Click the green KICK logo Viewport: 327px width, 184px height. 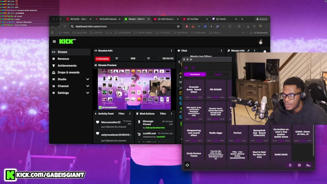pos(67,41)
